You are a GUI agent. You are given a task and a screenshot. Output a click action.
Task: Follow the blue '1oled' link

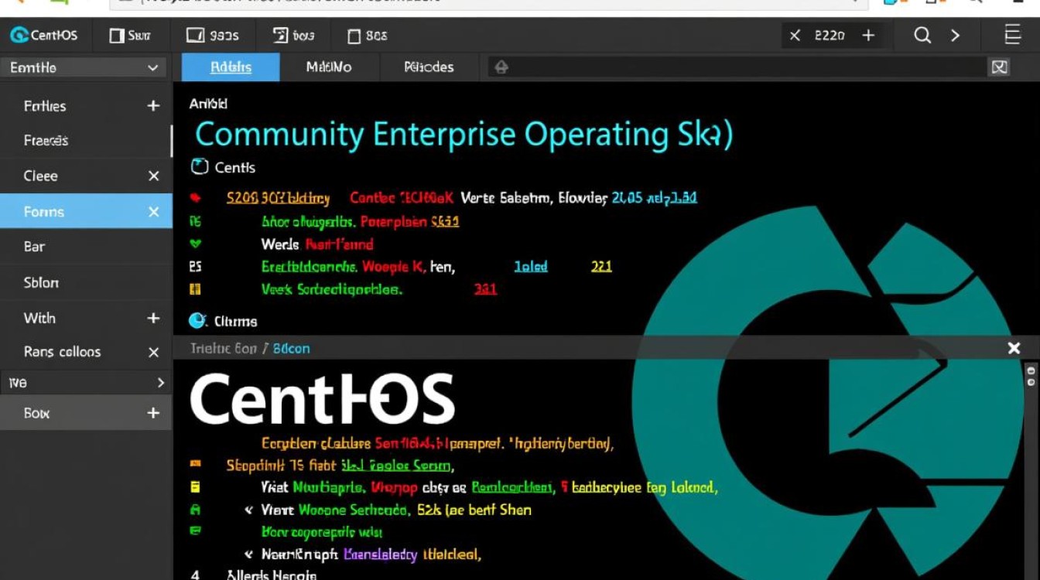coord(531,267)
